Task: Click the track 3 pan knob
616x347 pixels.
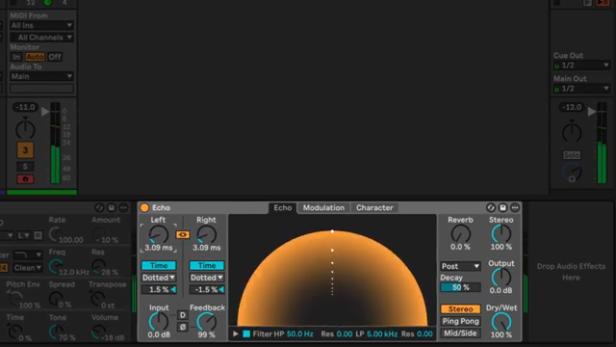Action: (x=25, y=128)
